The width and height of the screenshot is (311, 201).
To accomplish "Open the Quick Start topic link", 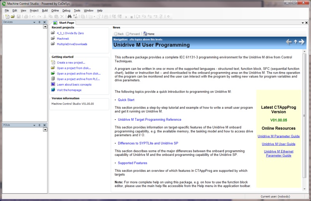I will point(126,100).
